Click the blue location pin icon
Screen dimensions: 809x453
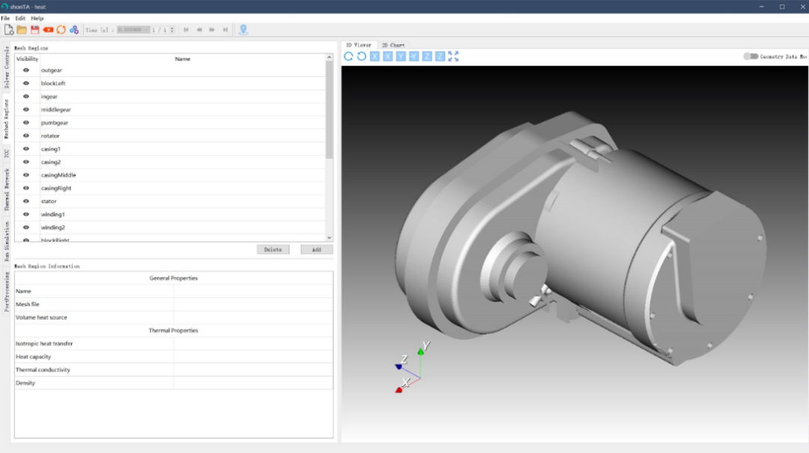(243, 30)
